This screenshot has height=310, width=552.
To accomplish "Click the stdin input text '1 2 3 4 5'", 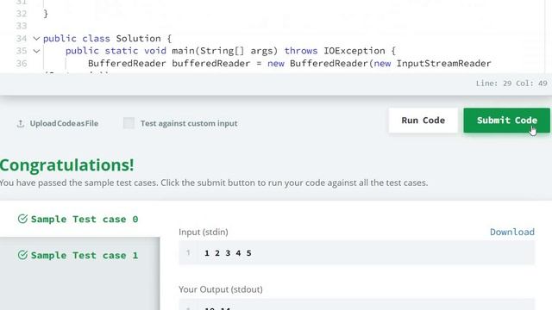I will [x=228, y=253].
